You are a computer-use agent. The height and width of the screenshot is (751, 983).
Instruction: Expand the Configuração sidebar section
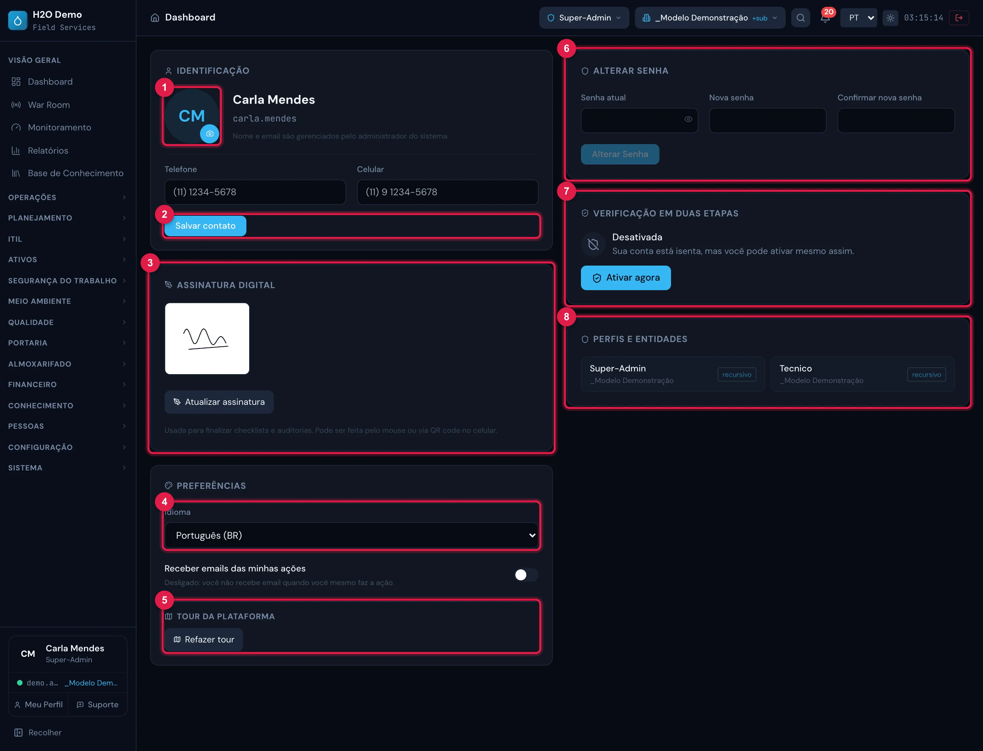tap(67, 448)
